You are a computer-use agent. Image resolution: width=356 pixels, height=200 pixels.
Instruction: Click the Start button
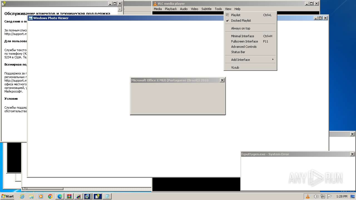pos(8,196)
